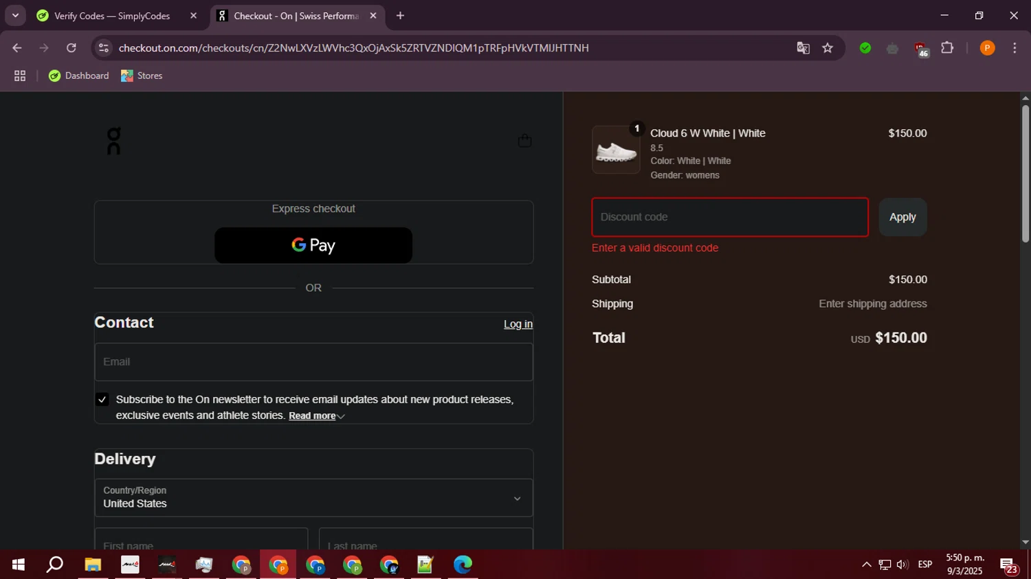This screenshot has width=1031, height=579.
Task: Open the Windows Start menu
Action: coord(19,565)
